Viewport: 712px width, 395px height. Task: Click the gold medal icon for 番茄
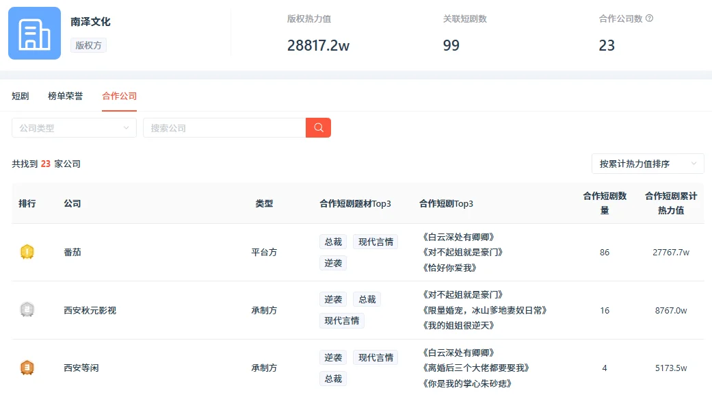28,252
